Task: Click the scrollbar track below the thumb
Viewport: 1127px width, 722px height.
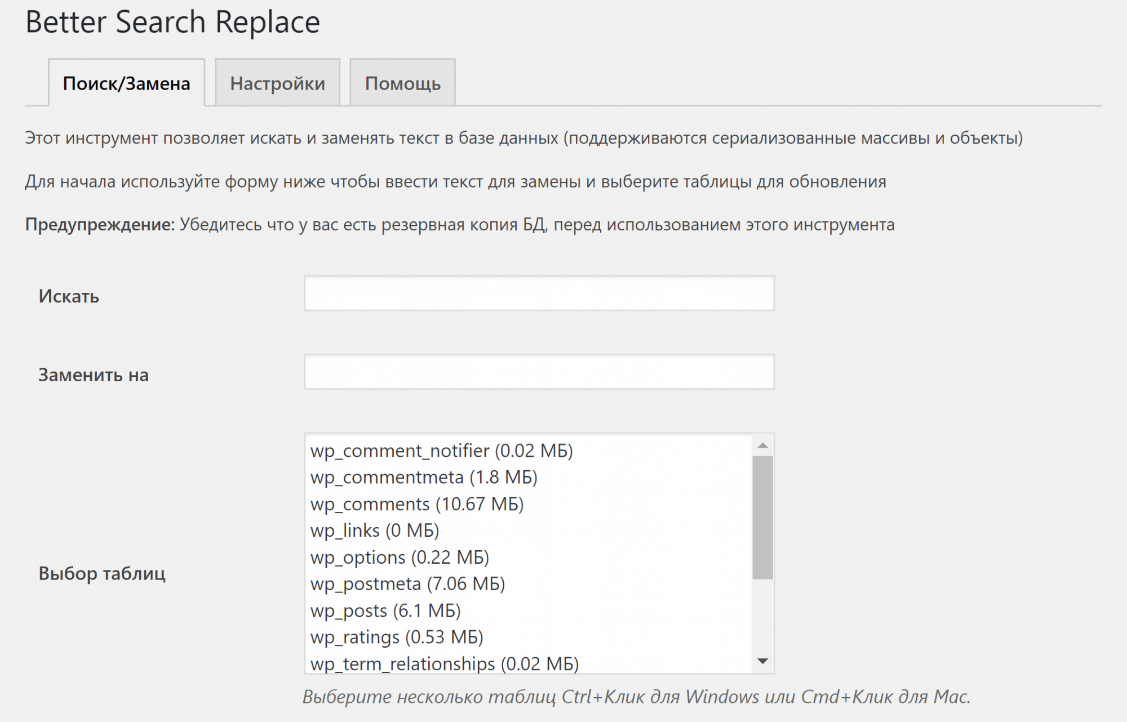Action: [762, 617]
